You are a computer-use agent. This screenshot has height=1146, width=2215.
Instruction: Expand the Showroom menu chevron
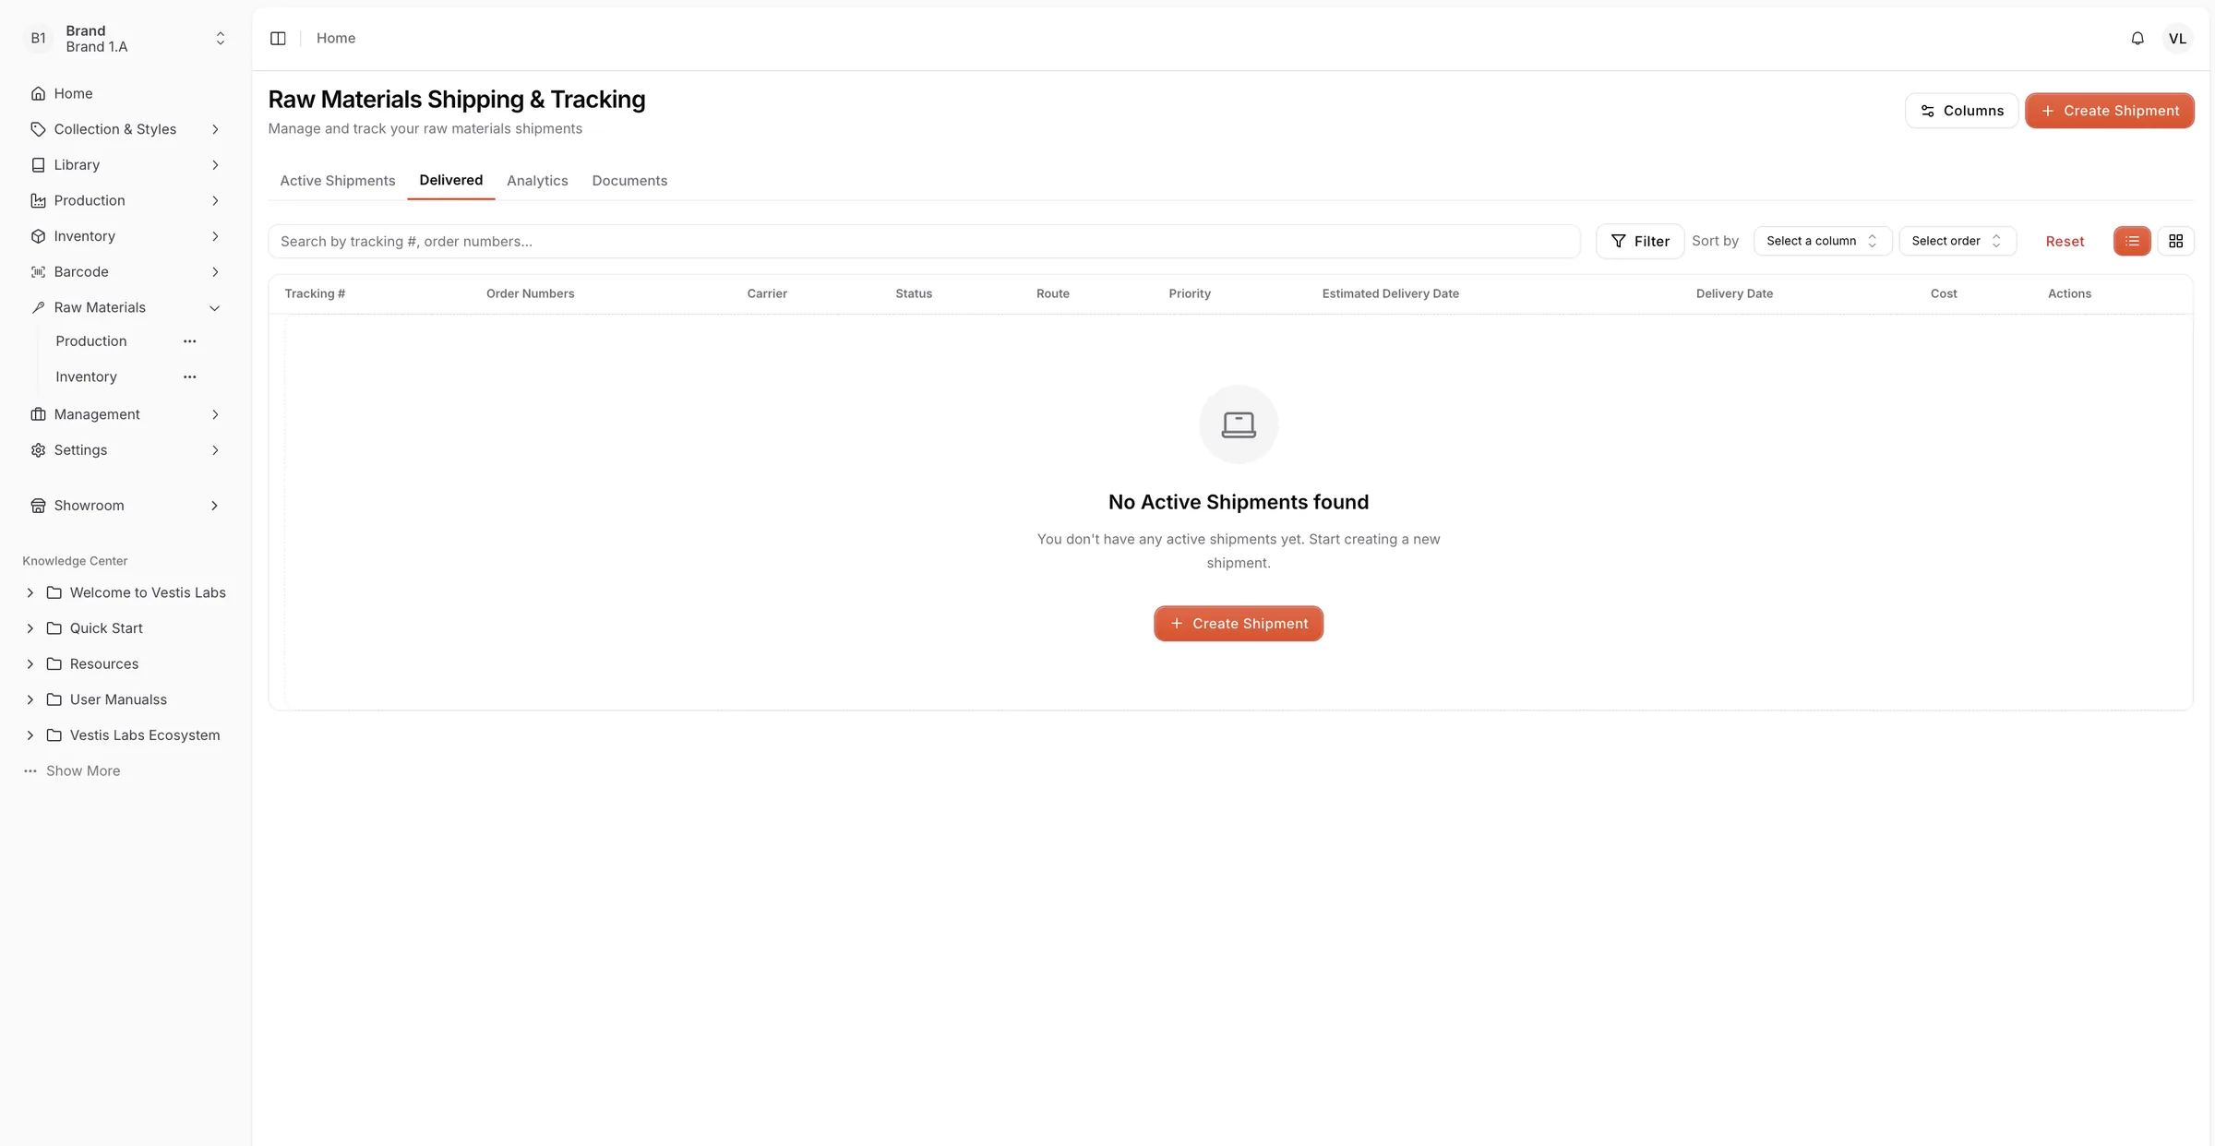tap(214, 506)
